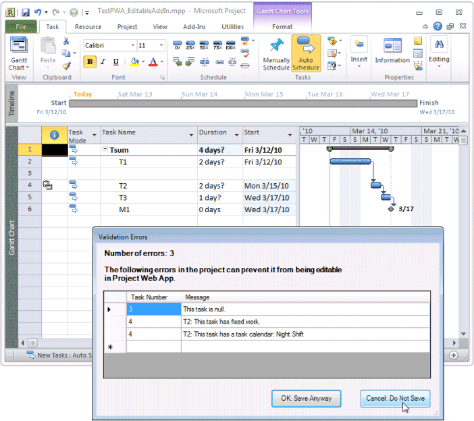Open the Start column filter arrow

click(x=290, y=135)
